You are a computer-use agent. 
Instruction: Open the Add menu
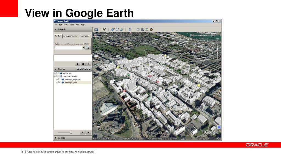coord(78,25)
